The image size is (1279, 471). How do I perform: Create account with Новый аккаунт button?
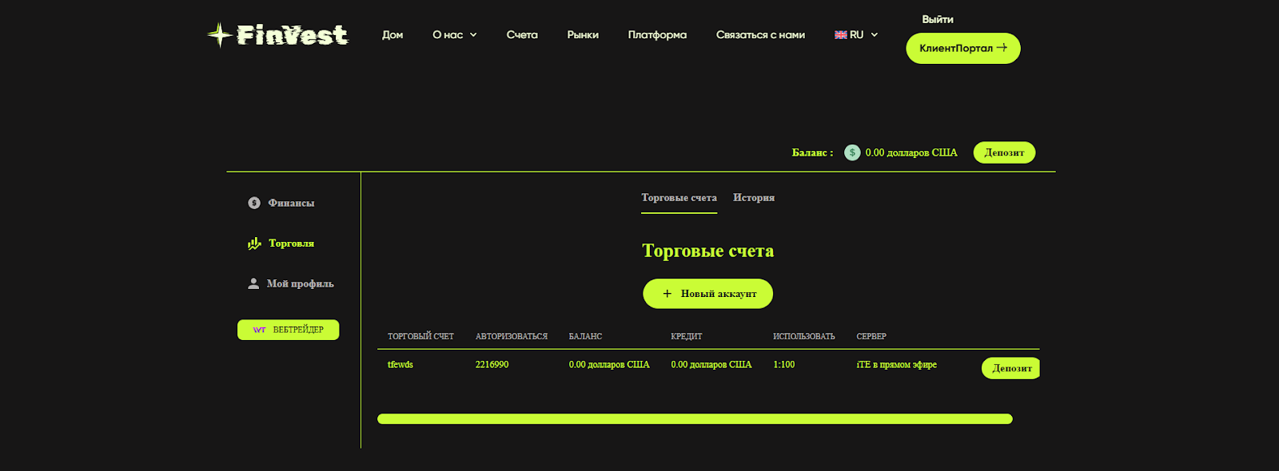(x=707, y=294)
